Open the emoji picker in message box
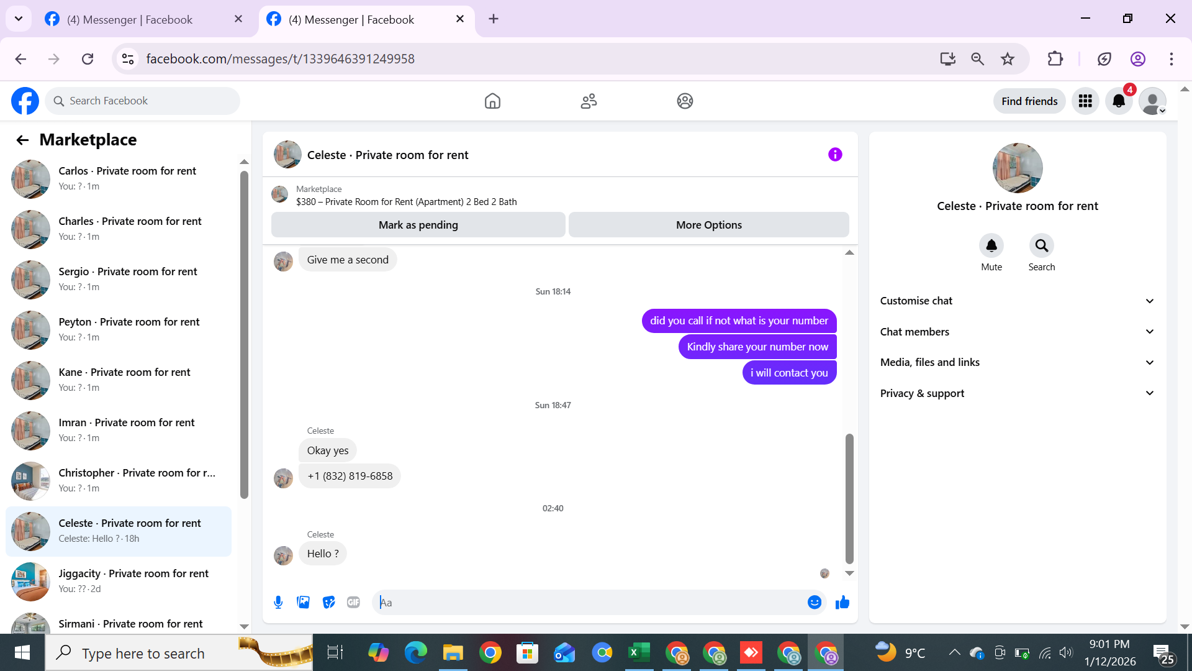The width and height of the screenshot is (1192, 671). coord(814,602)
